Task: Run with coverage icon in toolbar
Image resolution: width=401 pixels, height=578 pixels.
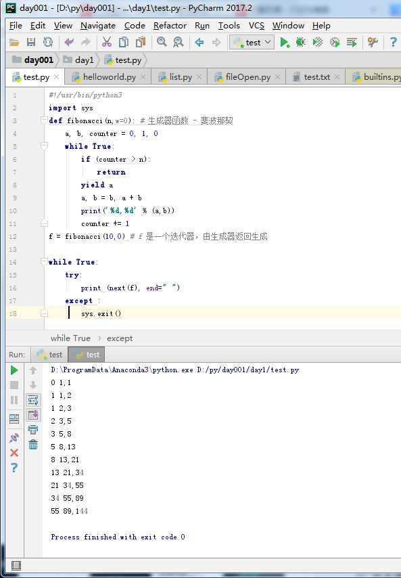Action: click(x=317, y=43)
